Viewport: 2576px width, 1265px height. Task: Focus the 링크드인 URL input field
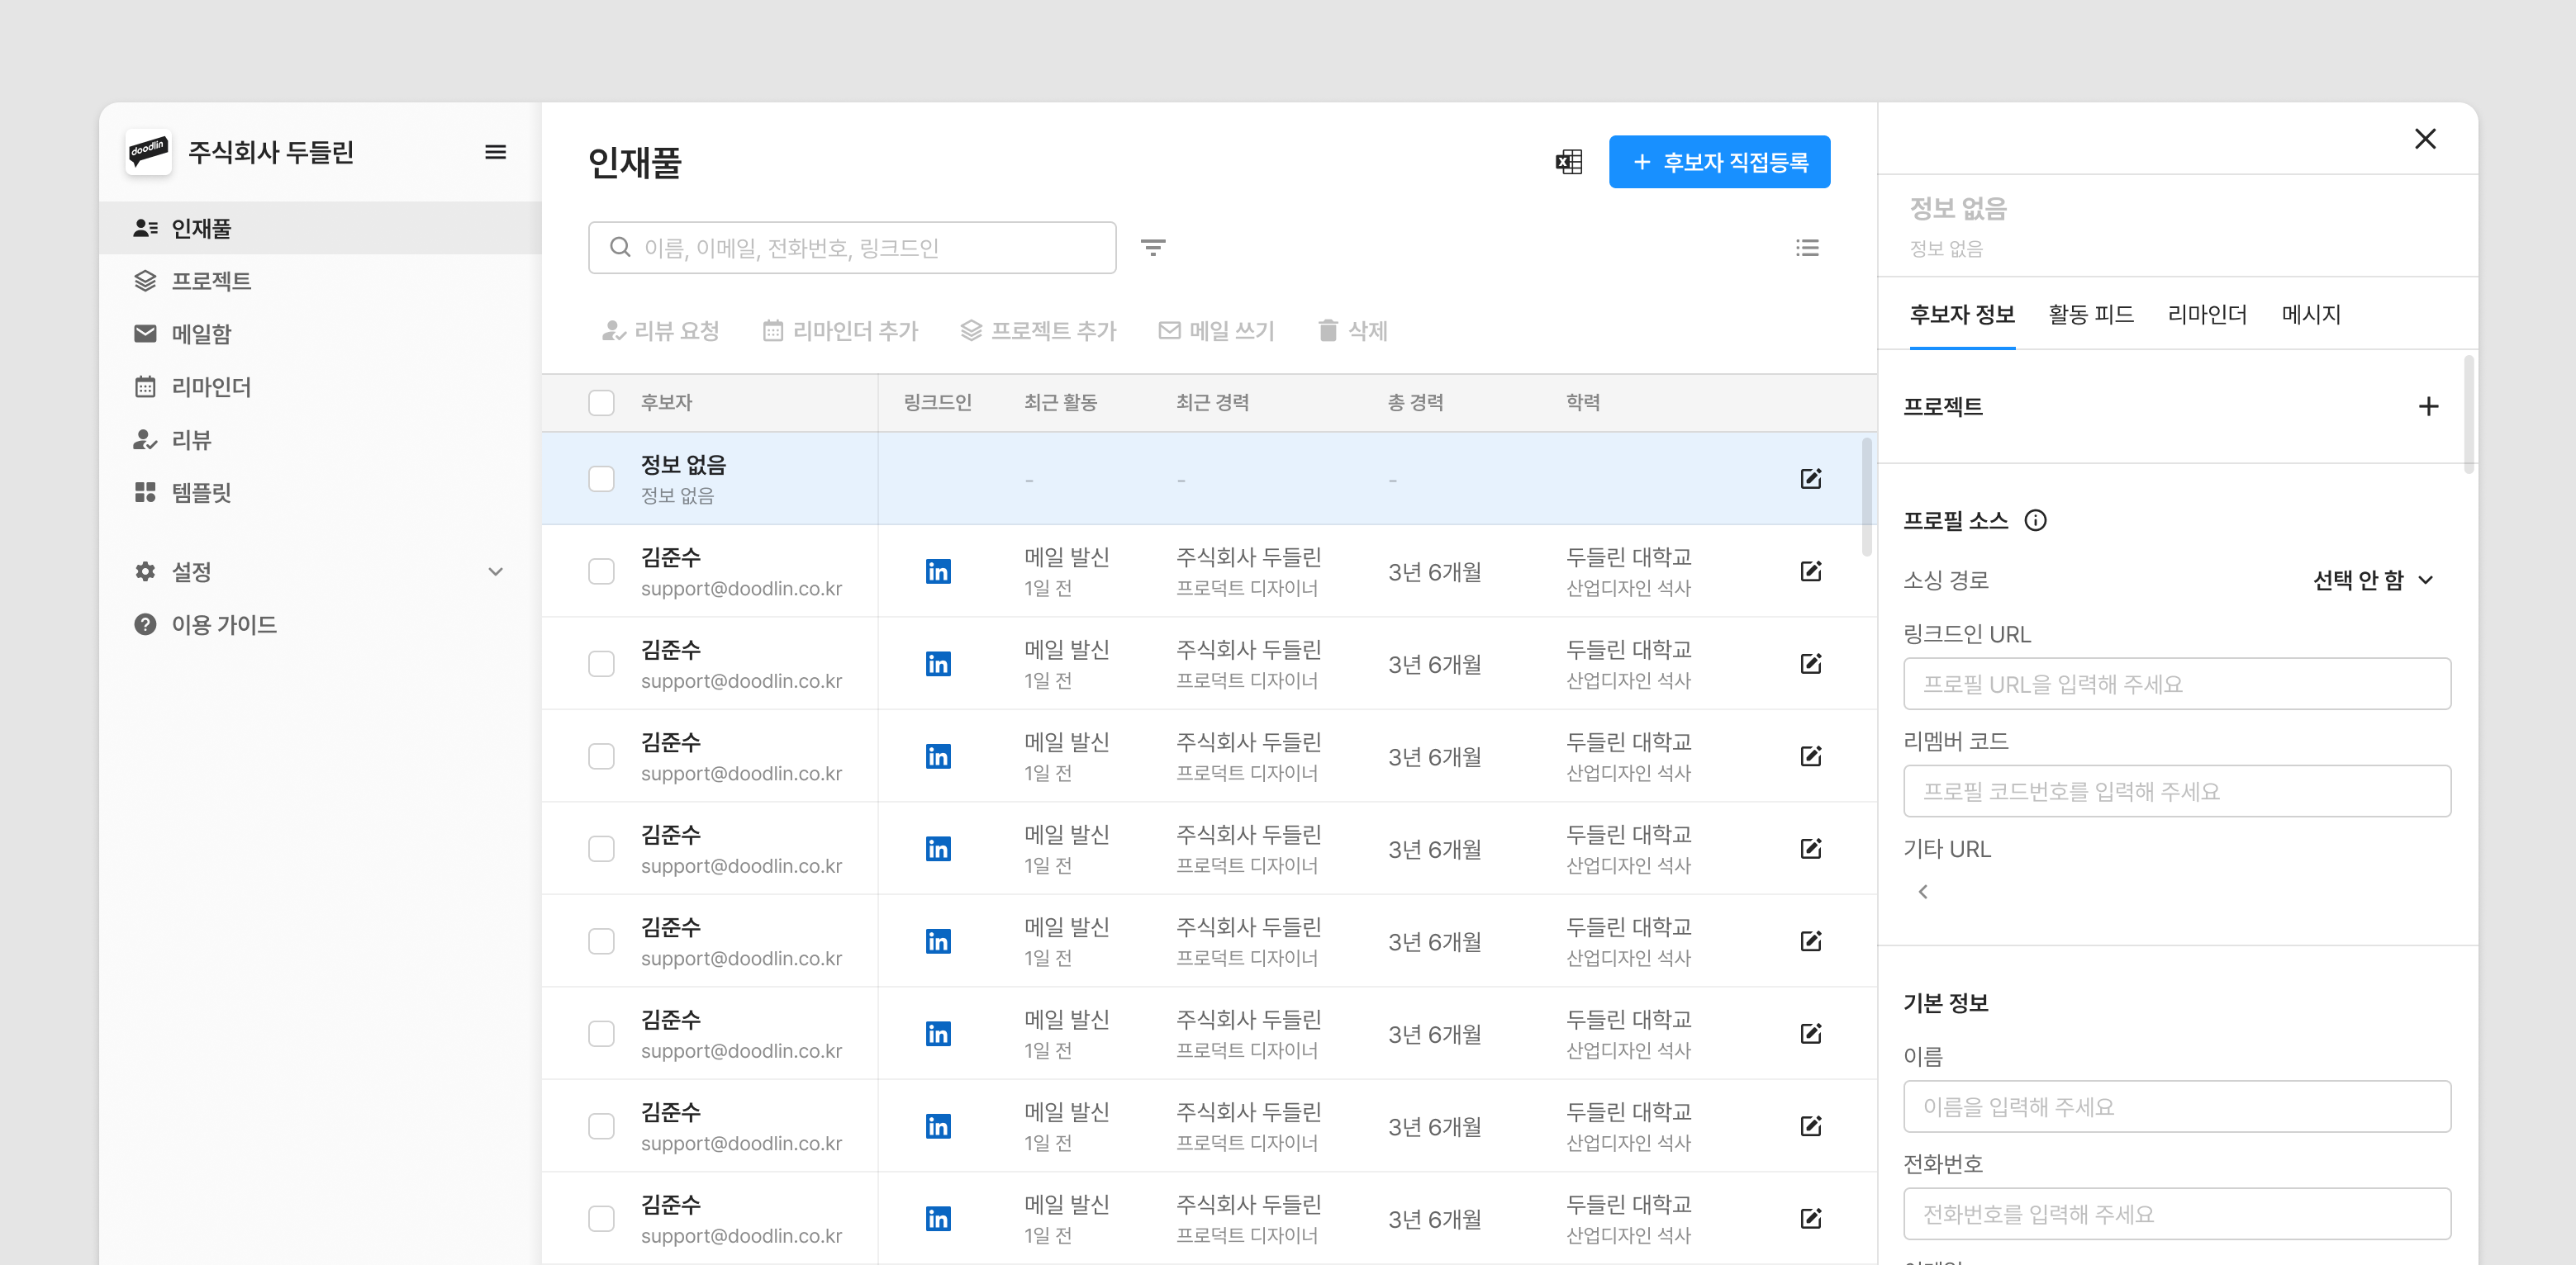(x=2176, y=685)
